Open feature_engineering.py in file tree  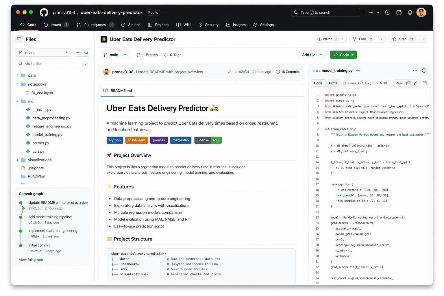[52, 126]
